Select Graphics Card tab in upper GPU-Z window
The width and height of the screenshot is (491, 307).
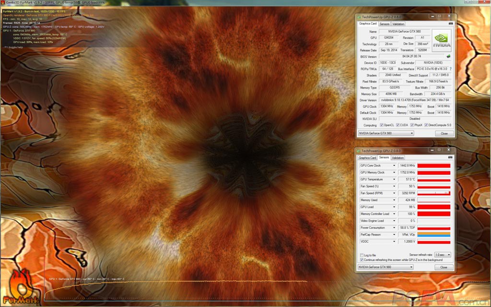(368, 24)
